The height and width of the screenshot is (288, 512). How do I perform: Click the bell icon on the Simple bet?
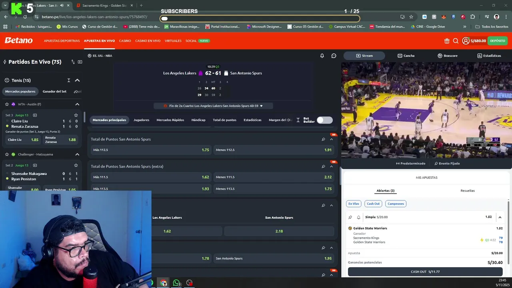click(358, 217)
